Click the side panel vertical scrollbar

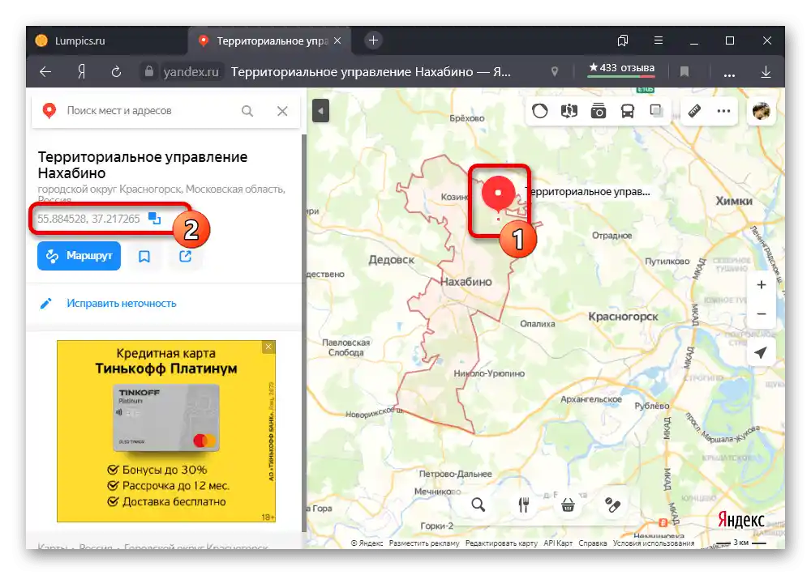(304, 333)
